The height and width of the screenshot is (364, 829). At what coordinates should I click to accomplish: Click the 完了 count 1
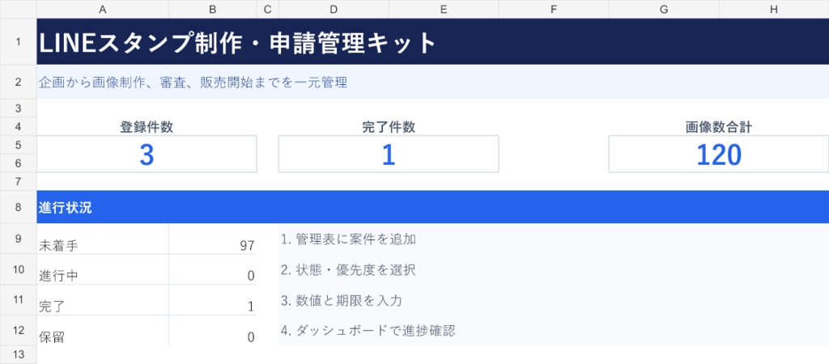(x=213, y=300)
